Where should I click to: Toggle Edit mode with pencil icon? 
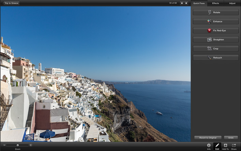pos(217,147)
